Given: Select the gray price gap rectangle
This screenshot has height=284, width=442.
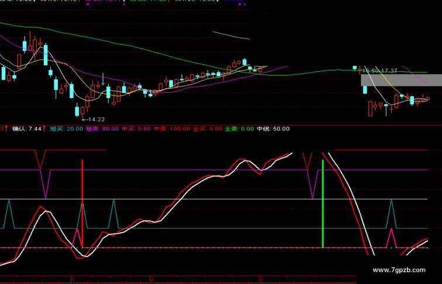Looking at the screenshot, I should tap(402, 80).
